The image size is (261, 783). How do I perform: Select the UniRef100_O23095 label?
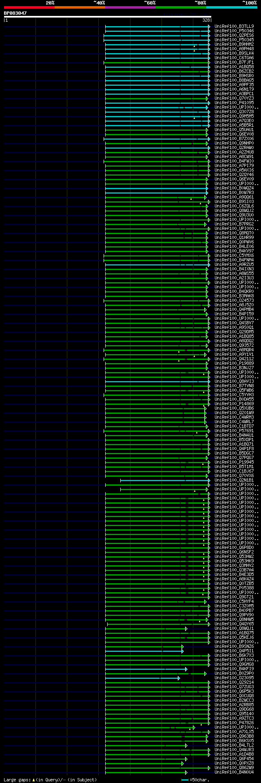point(234,678)
